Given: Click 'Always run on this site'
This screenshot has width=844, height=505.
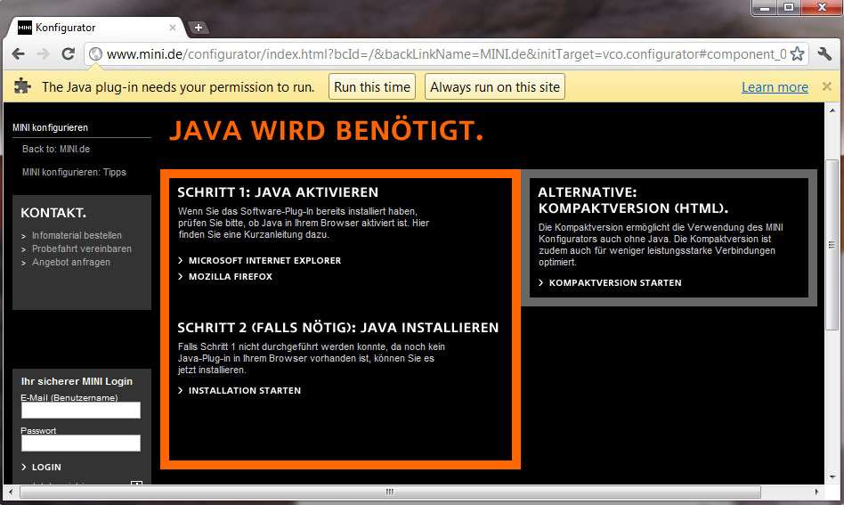Looking at the screenshot, I should [x=495, y=87].
